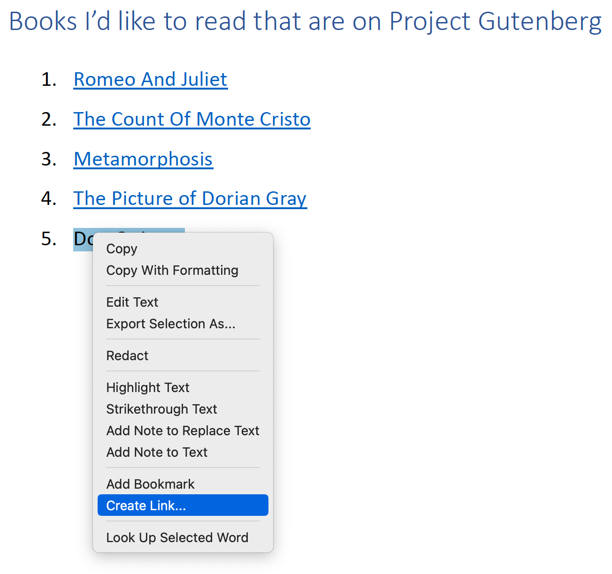Look up the selected word

pos(177,537)
